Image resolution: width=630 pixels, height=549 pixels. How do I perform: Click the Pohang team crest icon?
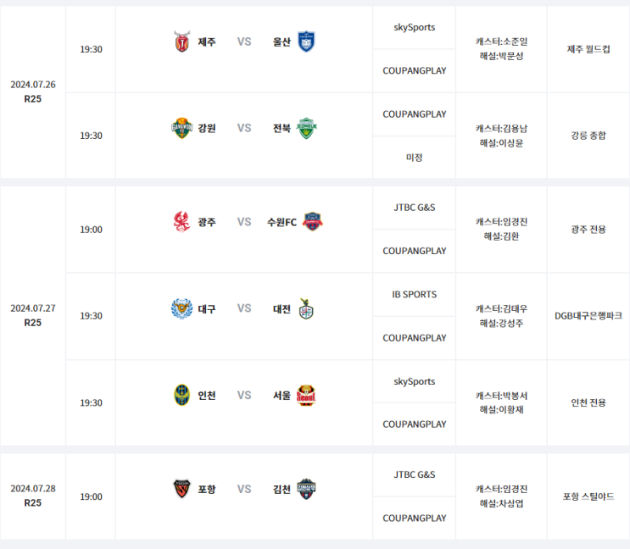click(181, 489)
